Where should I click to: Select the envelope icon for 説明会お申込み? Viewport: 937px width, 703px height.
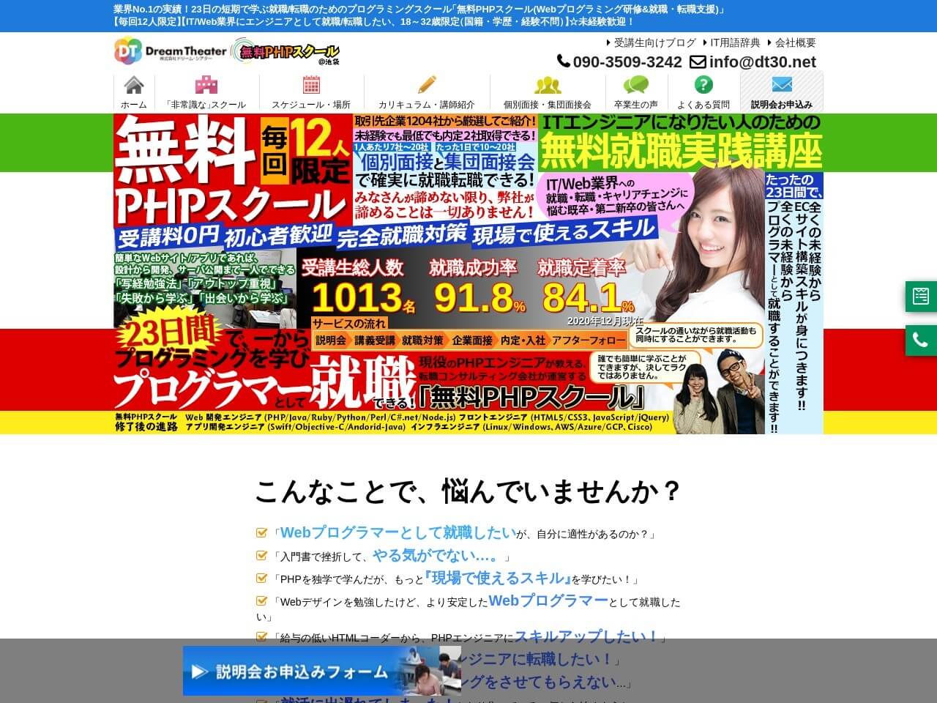pos(780,86)
